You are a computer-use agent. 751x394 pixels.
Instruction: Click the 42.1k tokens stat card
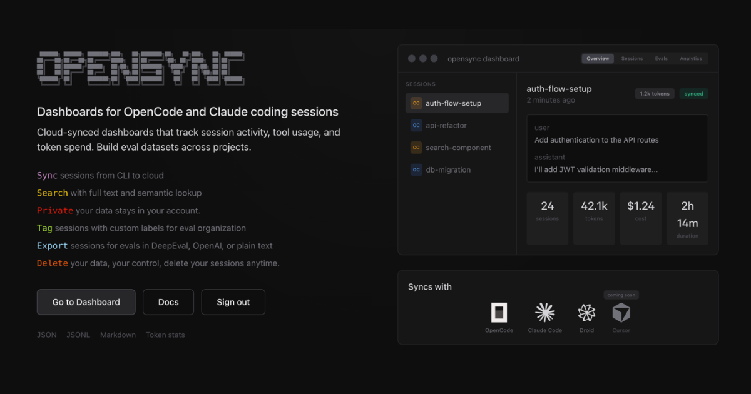click(x=594, y=218)
